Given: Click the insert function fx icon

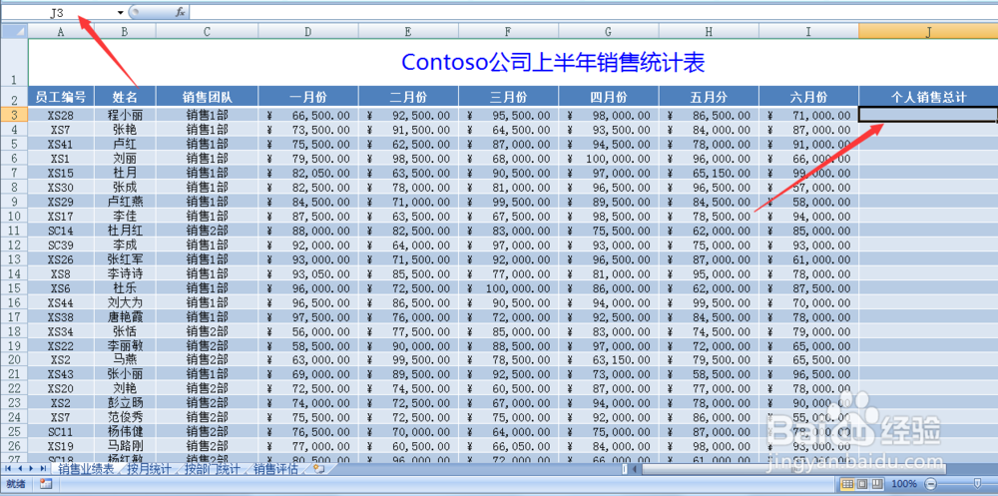Looking at the screenshot, I should (x=180, y=12).
